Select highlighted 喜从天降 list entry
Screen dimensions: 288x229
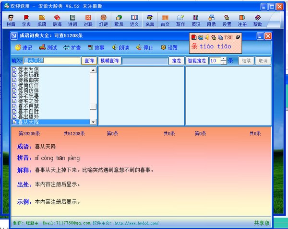tap(51, 122)
